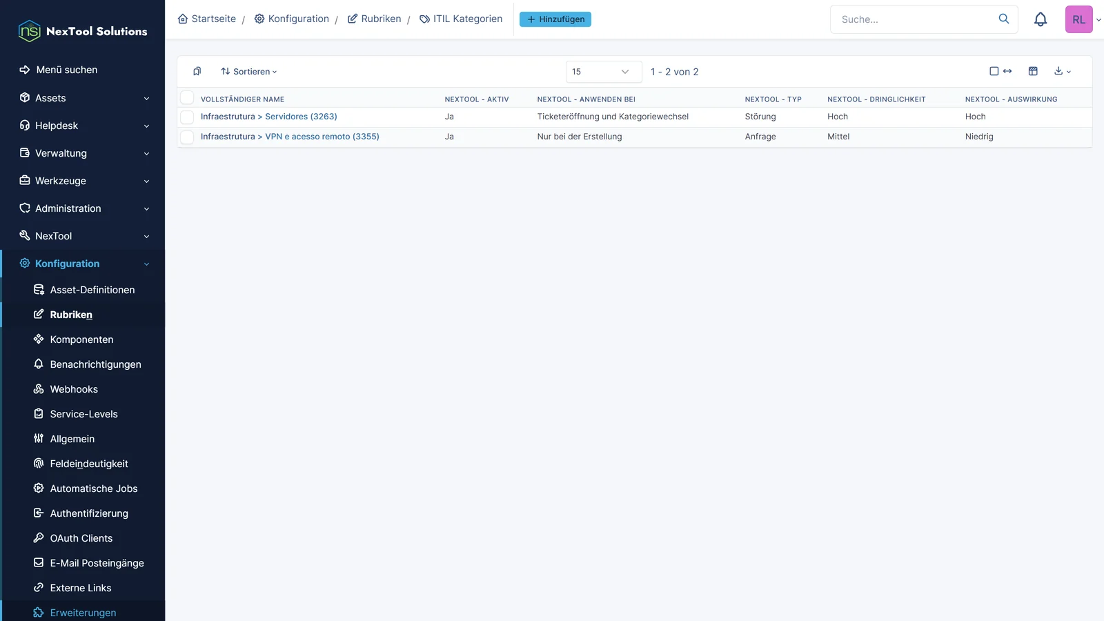Click the Asset-Definitionen database icon
The width and height of the screenshot is (1104, 621).
click(39, 290)
